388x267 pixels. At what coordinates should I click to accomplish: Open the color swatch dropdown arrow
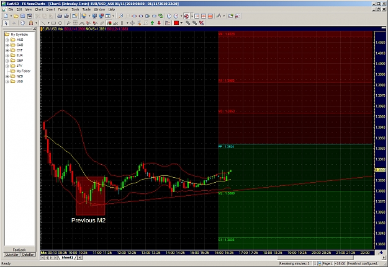tap(181, 23)
